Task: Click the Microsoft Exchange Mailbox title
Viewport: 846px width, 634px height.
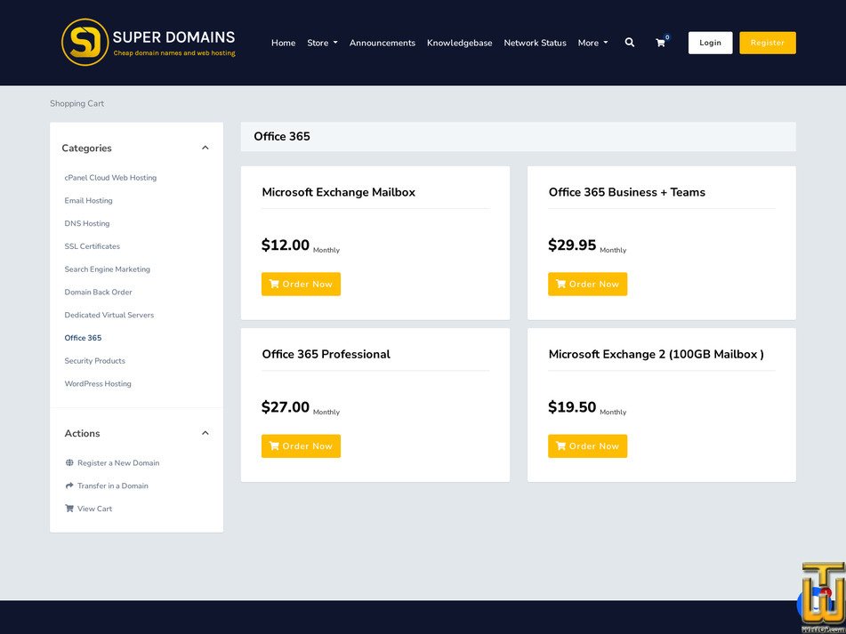Action: pyautogui.click(x=338, y=192)
